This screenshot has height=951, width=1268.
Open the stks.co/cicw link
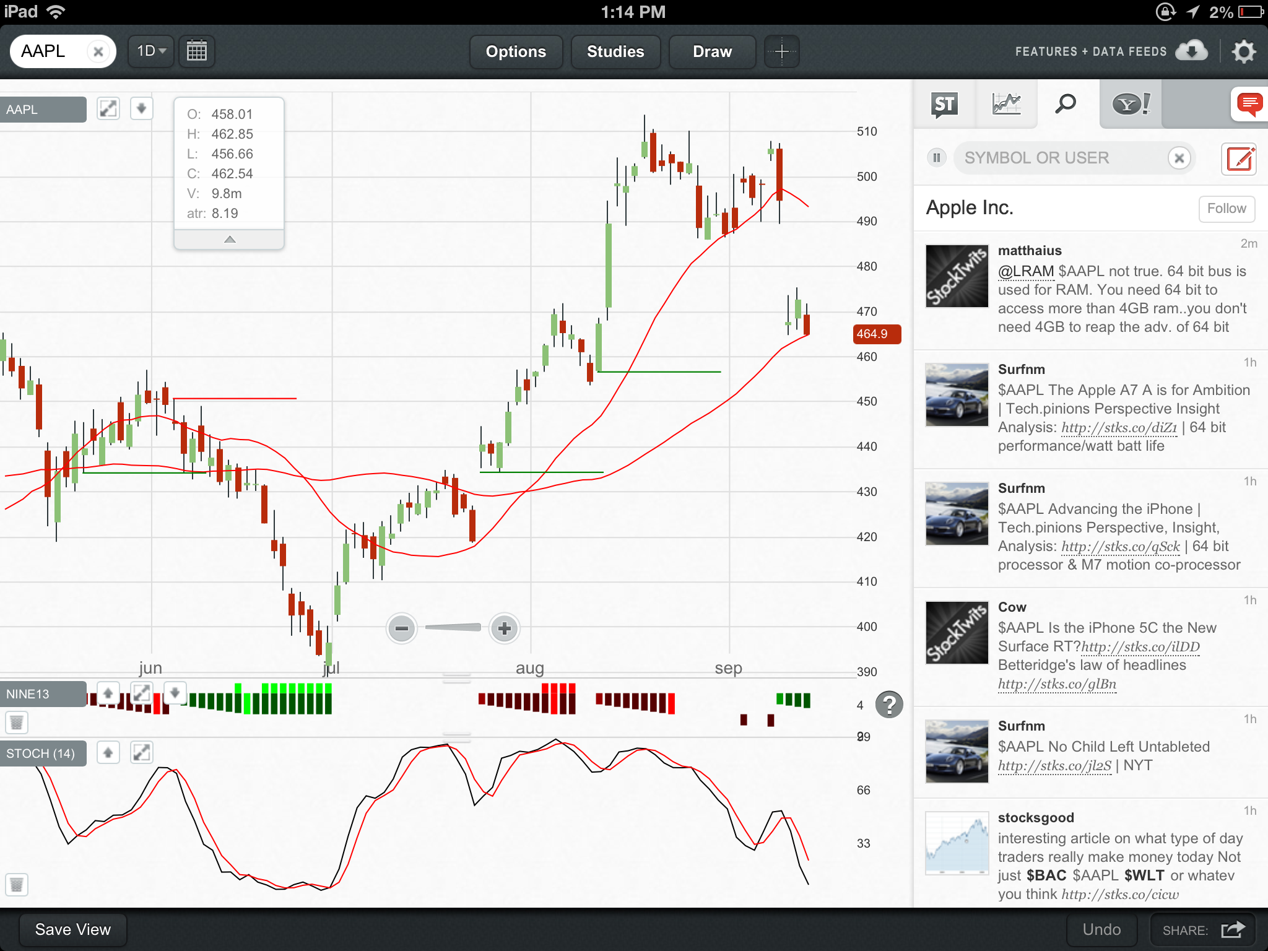[x=1121, y=895]
